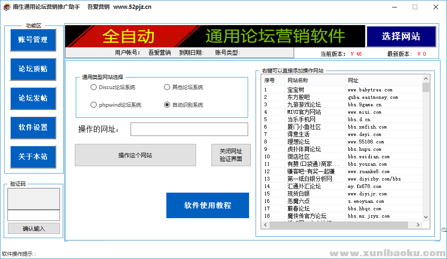
Task: Open the 论坛发帖 section
Action: (x=33, y=98)
